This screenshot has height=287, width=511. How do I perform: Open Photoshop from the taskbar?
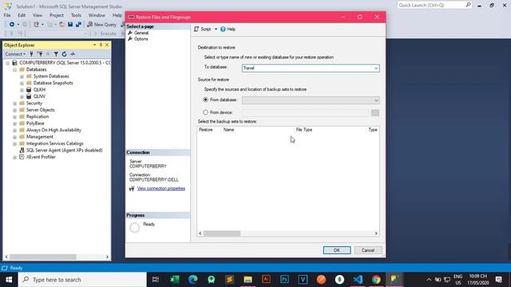pos(284,280)
